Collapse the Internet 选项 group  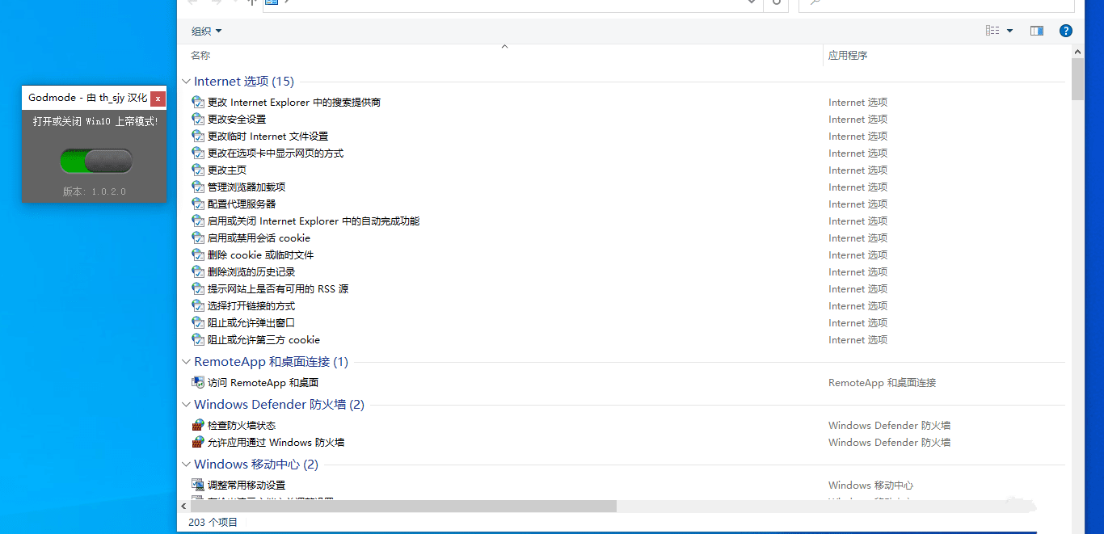coord(187,82)
